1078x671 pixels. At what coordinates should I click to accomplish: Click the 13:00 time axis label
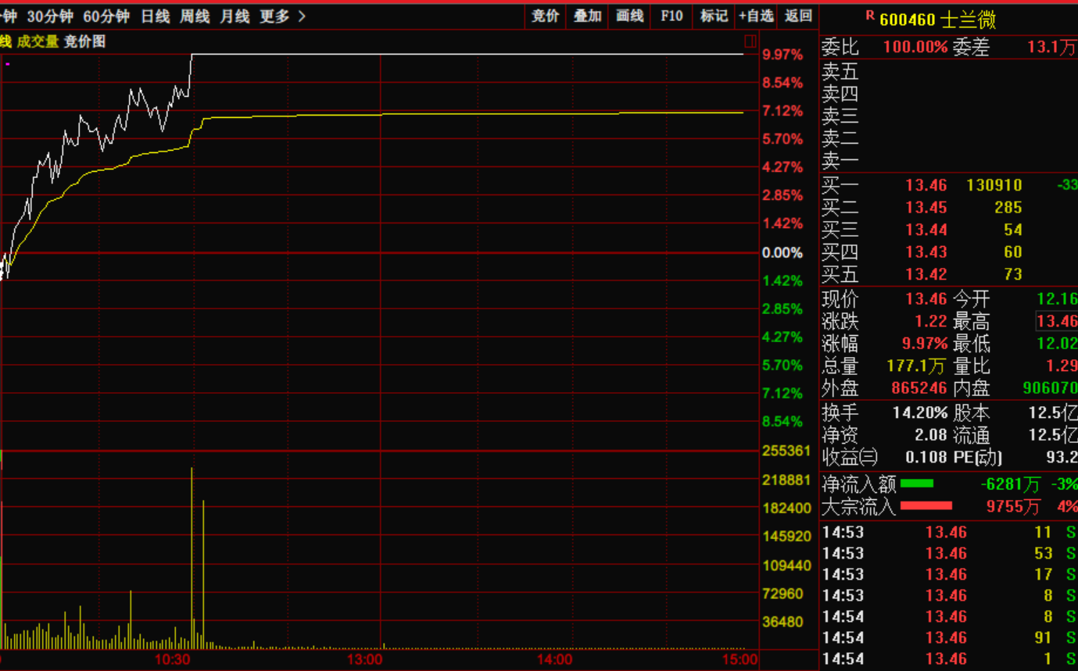tap(366, 660)
